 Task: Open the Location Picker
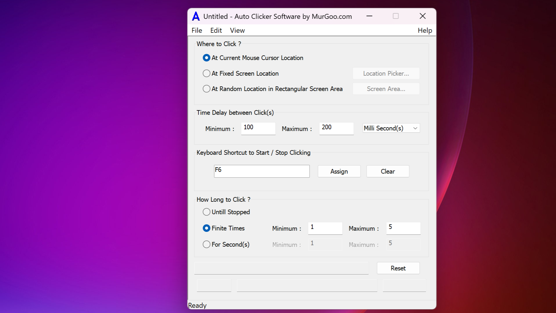point(386,73)
